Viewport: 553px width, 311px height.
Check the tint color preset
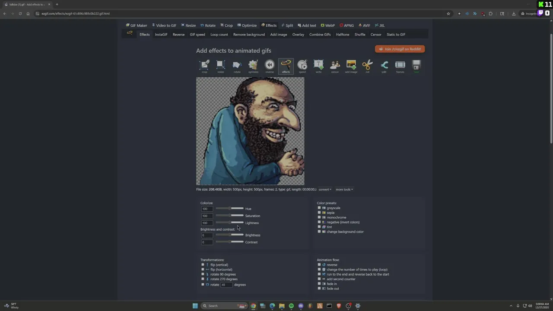coord(319,227)
